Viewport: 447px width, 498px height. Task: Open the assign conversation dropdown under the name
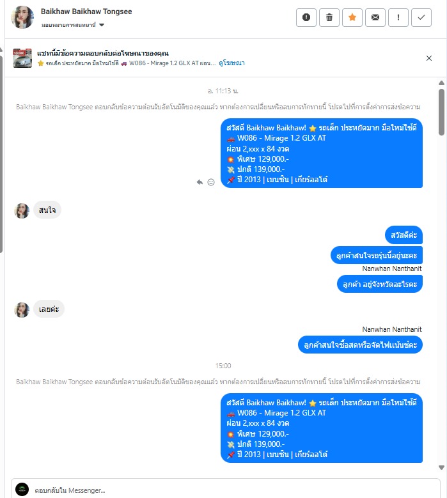[73, 25]
